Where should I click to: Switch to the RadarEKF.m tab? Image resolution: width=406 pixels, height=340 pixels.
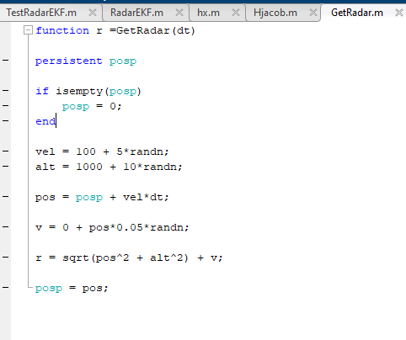(x=136, y=13)
